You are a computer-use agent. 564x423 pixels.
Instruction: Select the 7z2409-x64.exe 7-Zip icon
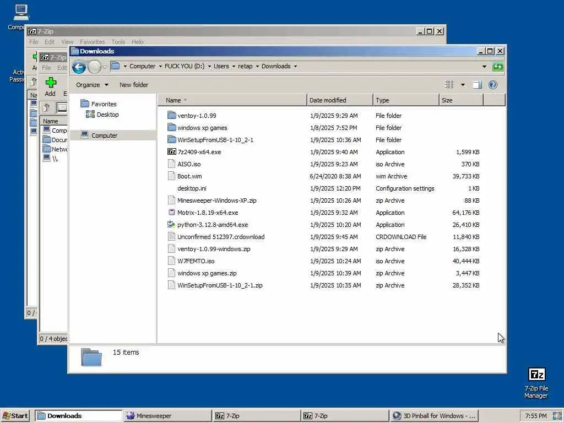pos(172,152)
